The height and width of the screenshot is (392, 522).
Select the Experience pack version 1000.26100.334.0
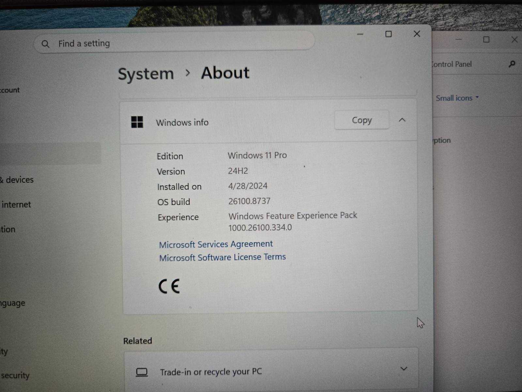[x=260, y=227]
